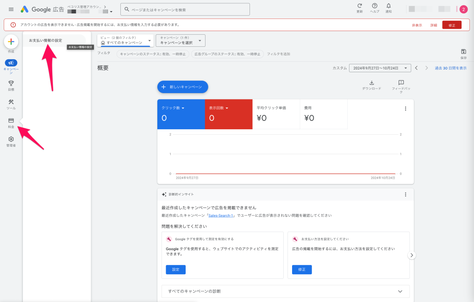This screenshot has height=302, width=474.
Task: Click the alert warning icon in banner
Action: point(13,25)
